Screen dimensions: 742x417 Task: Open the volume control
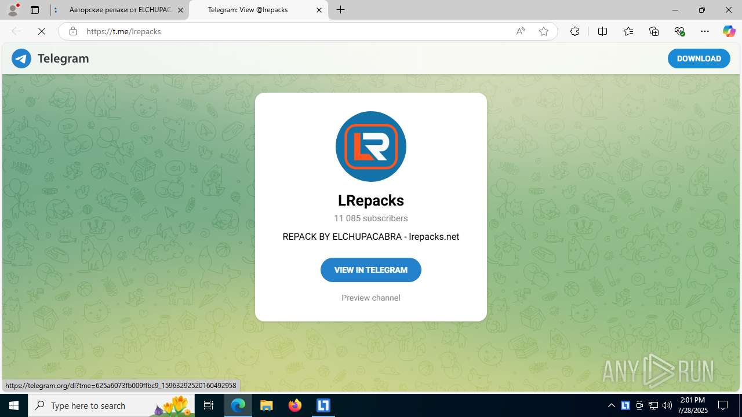(667, 405)
